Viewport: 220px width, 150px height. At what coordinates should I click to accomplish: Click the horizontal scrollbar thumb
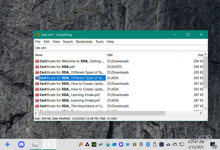click(x=102, y=113)
